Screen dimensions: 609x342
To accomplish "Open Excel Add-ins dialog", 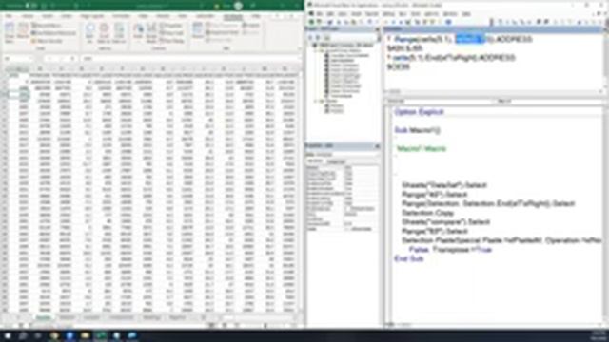I will [104, 32].
